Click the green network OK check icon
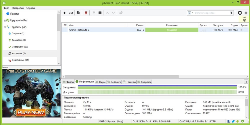This screenshot has width=250, height=125. pyautogui.click(x=242, y=121)
